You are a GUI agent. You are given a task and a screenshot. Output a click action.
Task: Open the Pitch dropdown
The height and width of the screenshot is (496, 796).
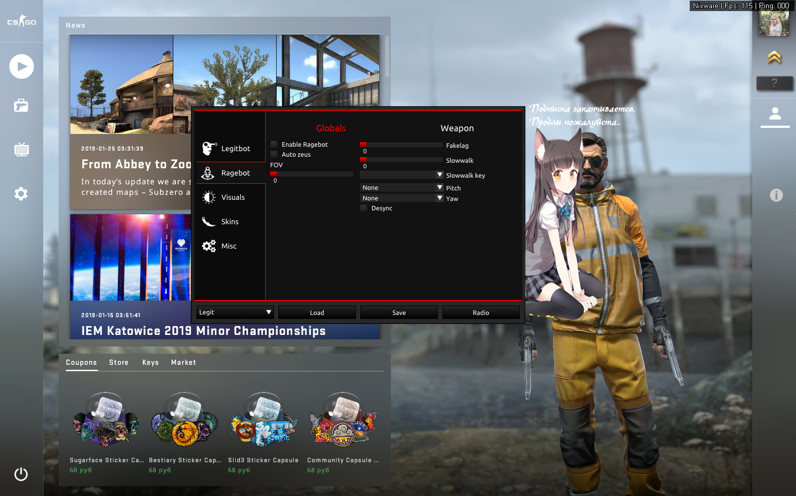click(401, 188)
